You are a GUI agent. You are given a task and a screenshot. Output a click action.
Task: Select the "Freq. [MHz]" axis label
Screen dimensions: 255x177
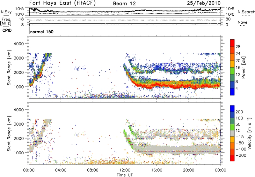coord(6,21)
